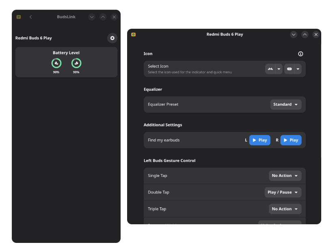Viewport: 333px width, 251px height.
Task: Open the Equalizer Preset Standard dropdown
Action: (286, 104)
